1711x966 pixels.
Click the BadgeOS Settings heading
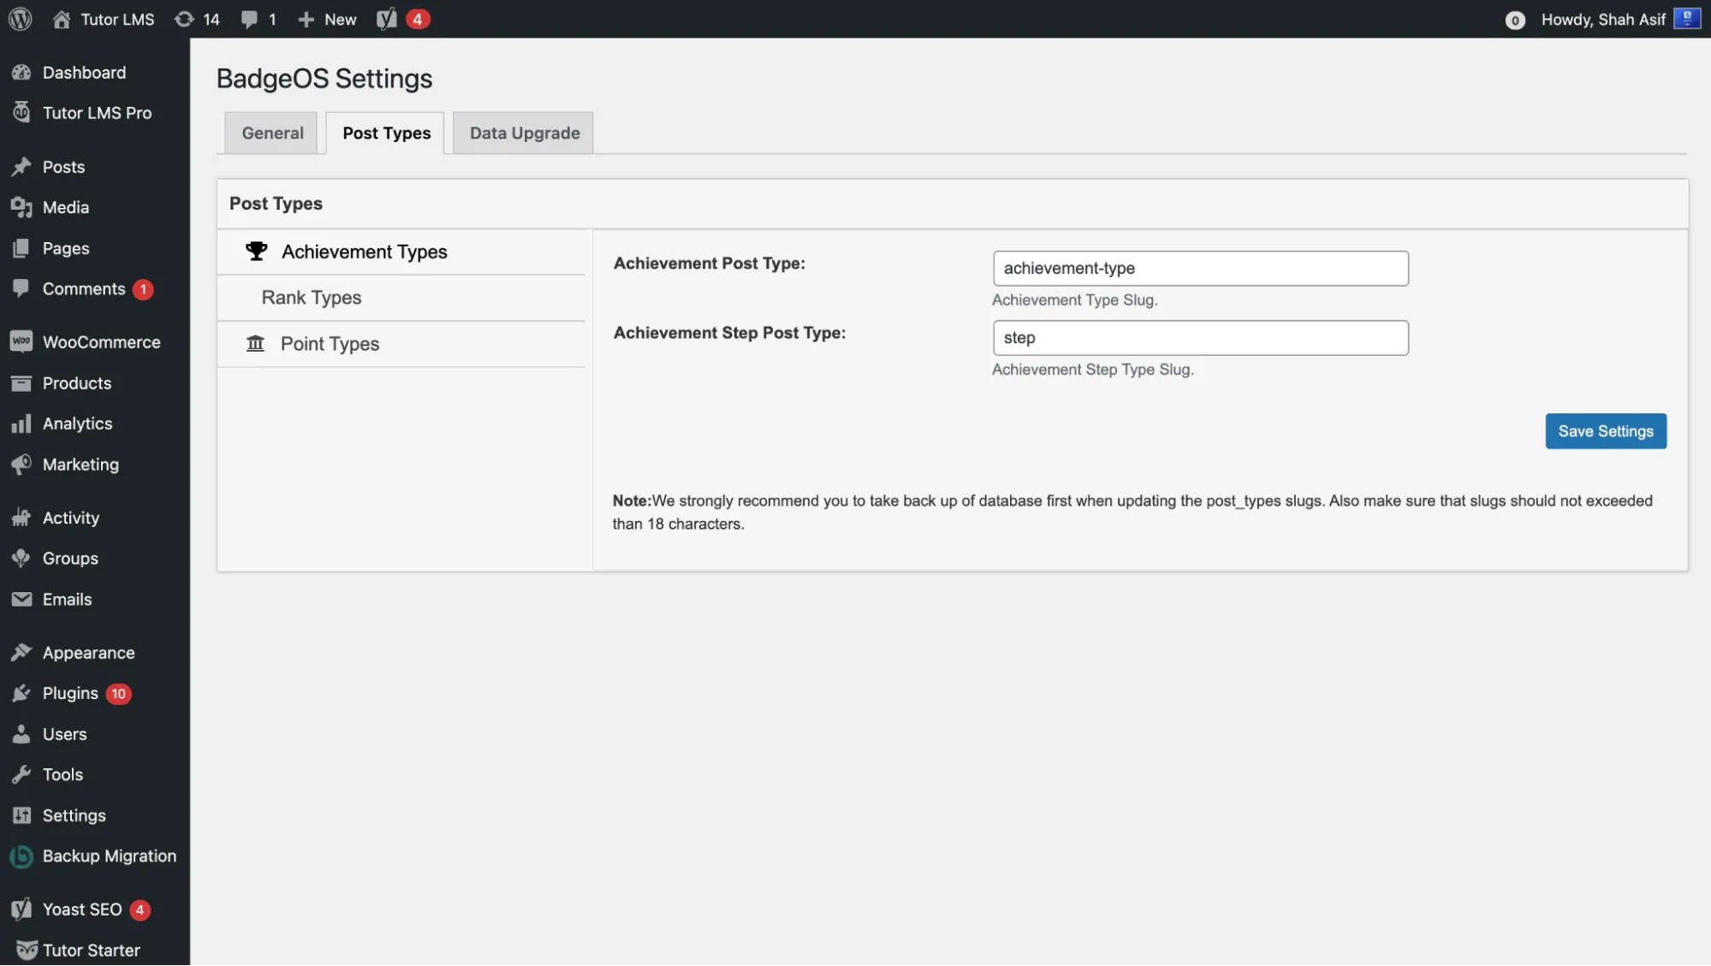(x=324, y=79)
